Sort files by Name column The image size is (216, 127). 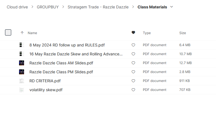(x=32, y=33)
